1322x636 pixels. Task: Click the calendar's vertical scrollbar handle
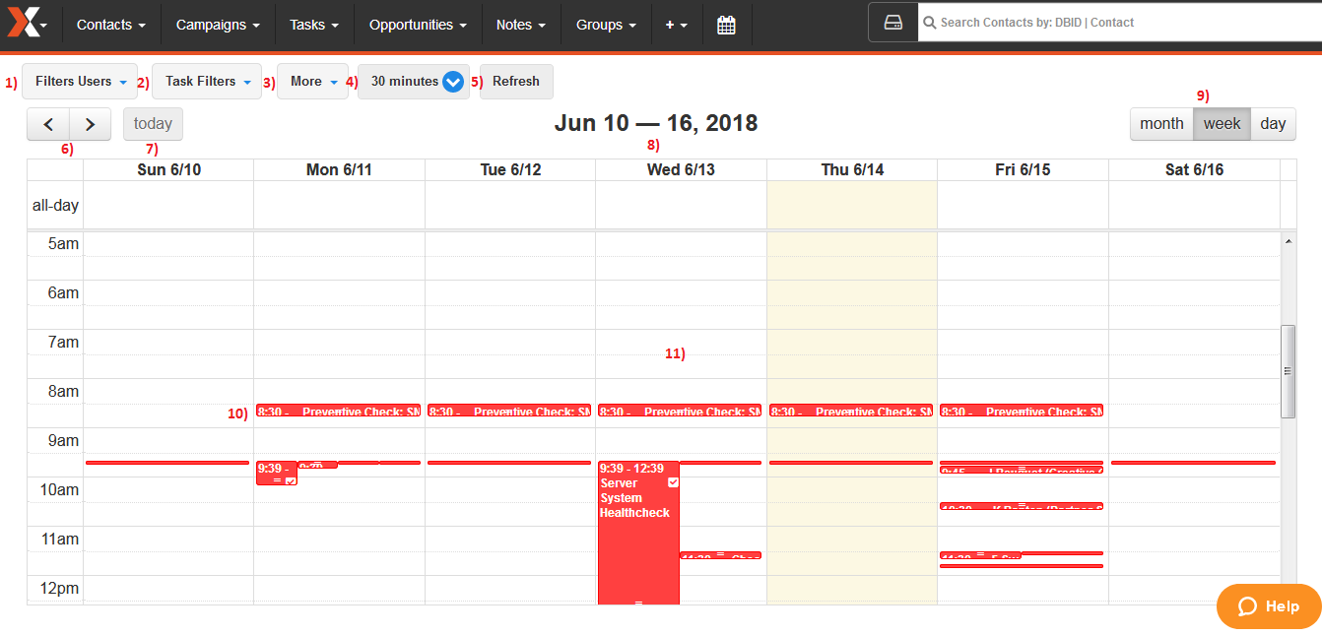tap(1287, 371)
